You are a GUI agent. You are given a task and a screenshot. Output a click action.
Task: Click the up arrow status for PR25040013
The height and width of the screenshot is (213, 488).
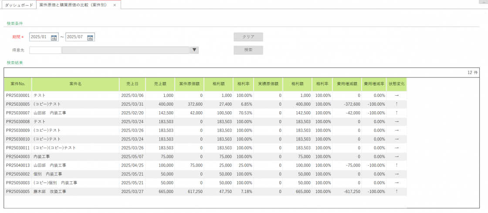click(396, 165)
